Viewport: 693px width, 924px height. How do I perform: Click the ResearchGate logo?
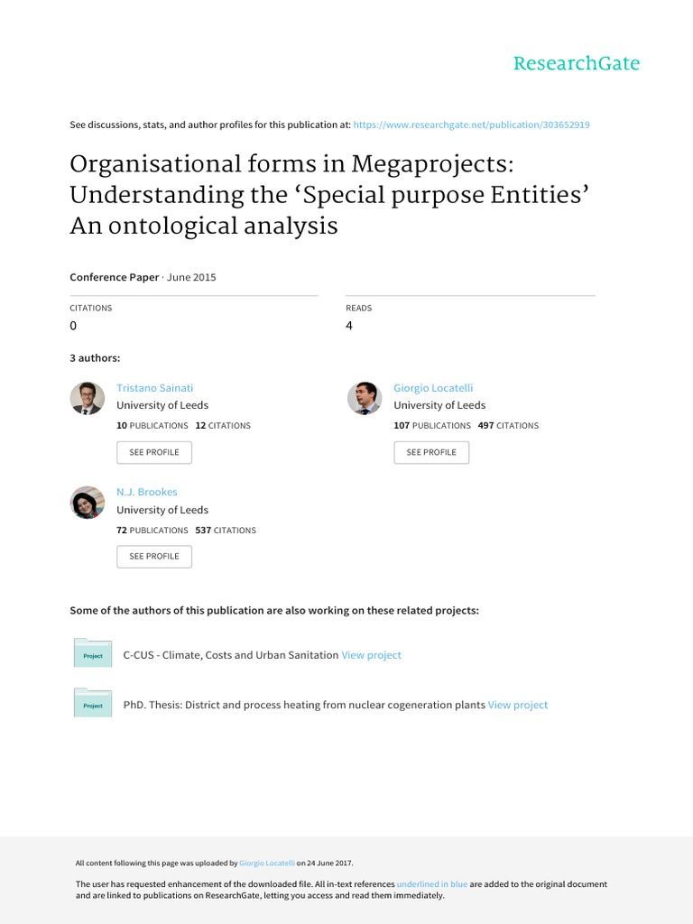coord(576,63)
